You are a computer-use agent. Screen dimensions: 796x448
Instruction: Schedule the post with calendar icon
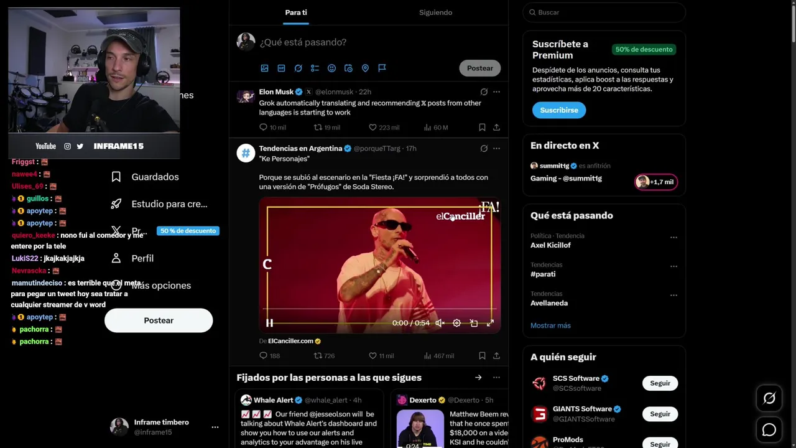pyautogui.click(x=348, y=68)
